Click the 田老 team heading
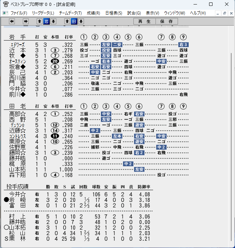 pos(17,106)
